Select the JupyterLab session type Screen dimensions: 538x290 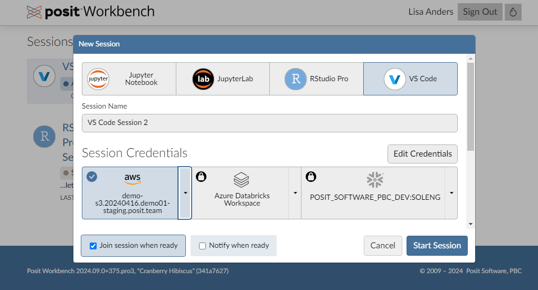point(223,79)
